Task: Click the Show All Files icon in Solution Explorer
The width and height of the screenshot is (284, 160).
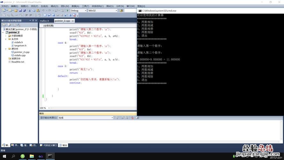Action: coord(9,25)
